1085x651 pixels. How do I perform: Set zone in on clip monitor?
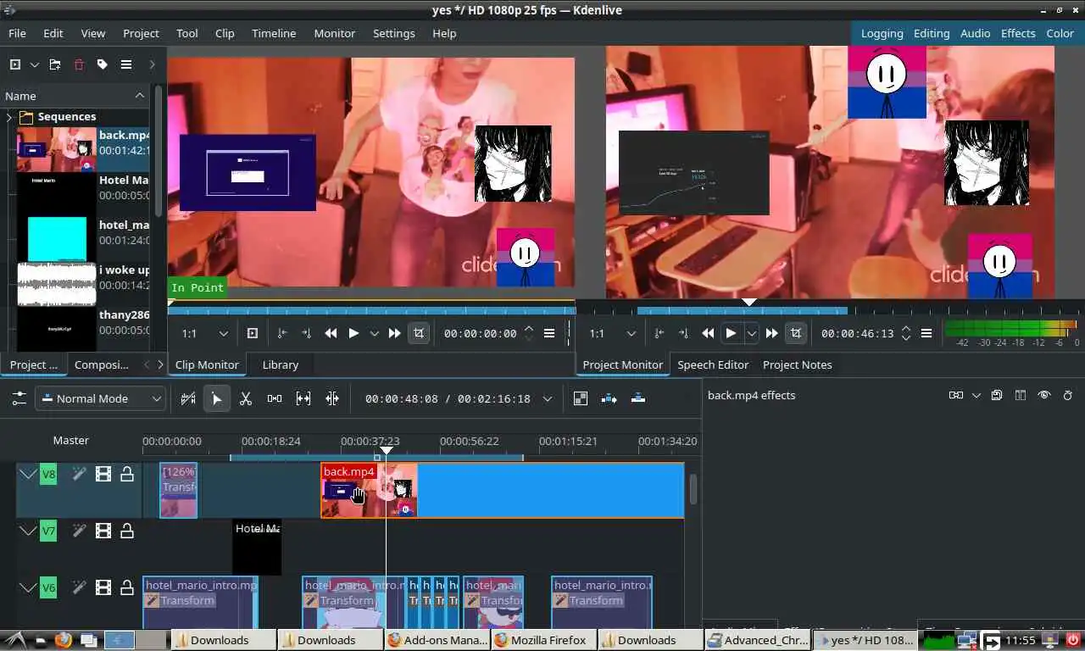[x=281, y=333]
